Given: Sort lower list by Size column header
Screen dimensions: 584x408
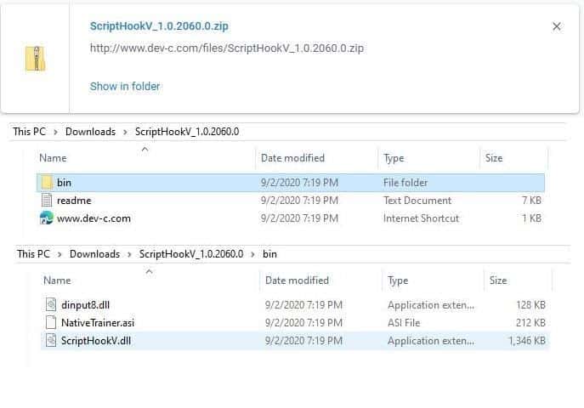Looking at the screenshot, I should point(498,280).
